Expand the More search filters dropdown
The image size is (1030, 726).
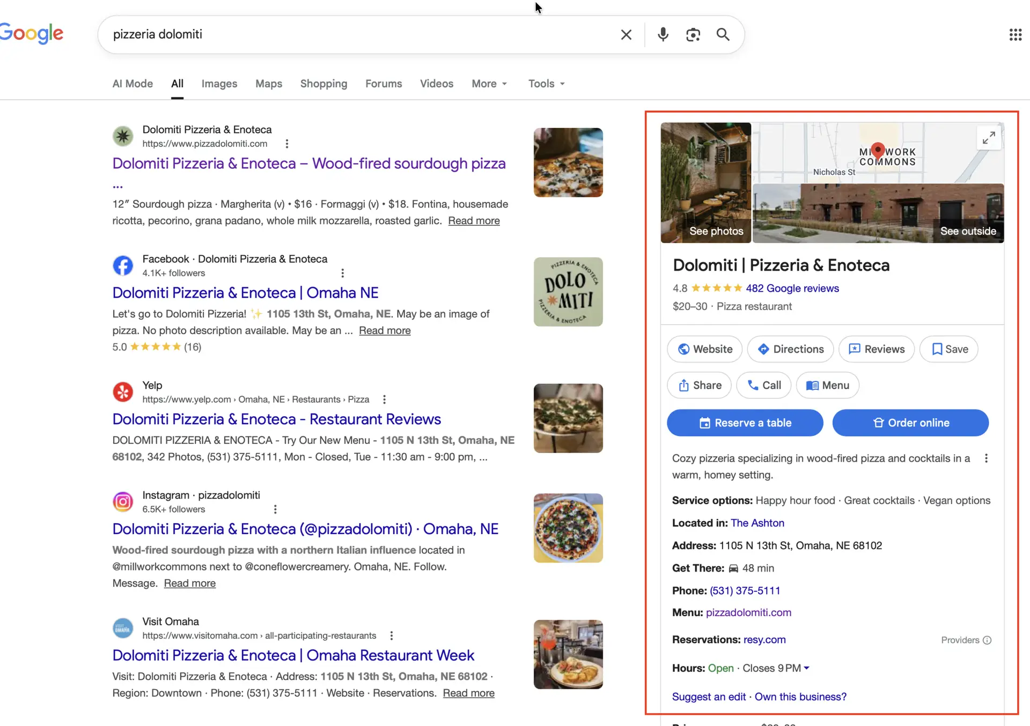(x=489, y=84)
